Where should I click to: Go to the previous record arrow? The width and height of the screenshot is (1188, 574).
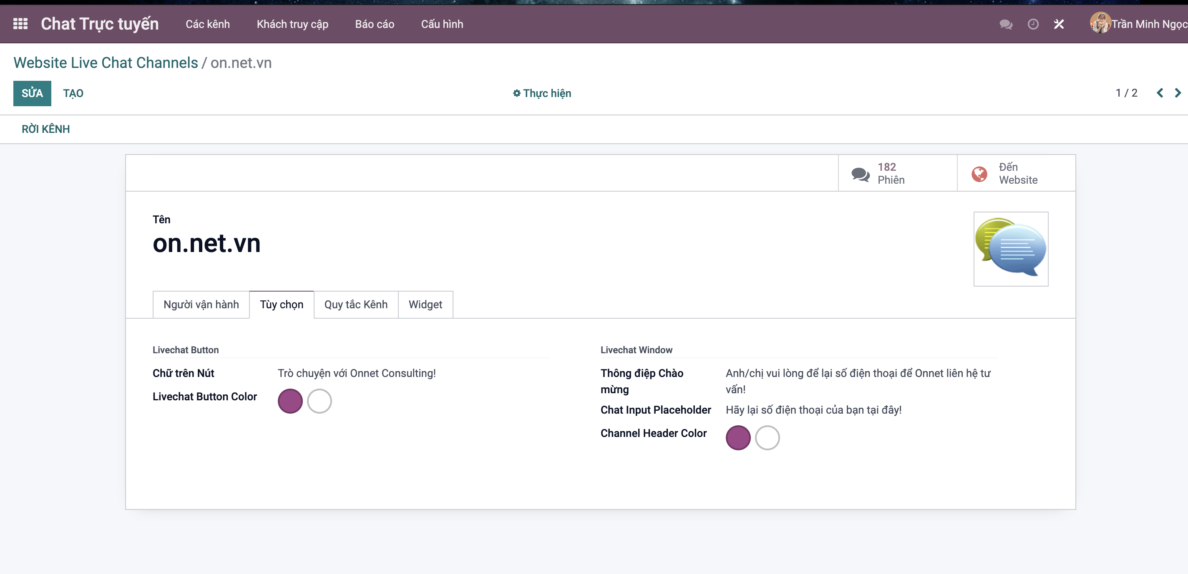coord(1159,93)
